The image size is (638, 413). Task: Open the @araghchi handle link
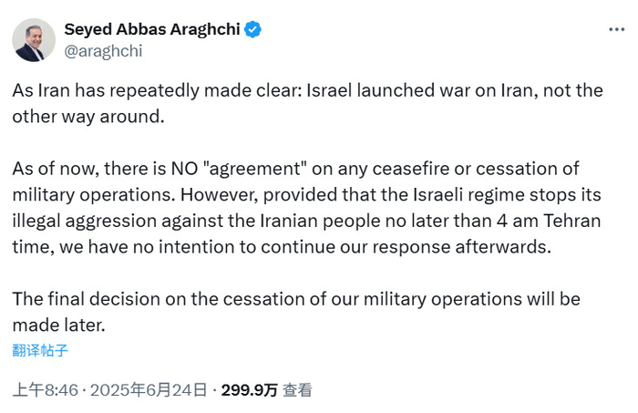[x=103, y=51]
